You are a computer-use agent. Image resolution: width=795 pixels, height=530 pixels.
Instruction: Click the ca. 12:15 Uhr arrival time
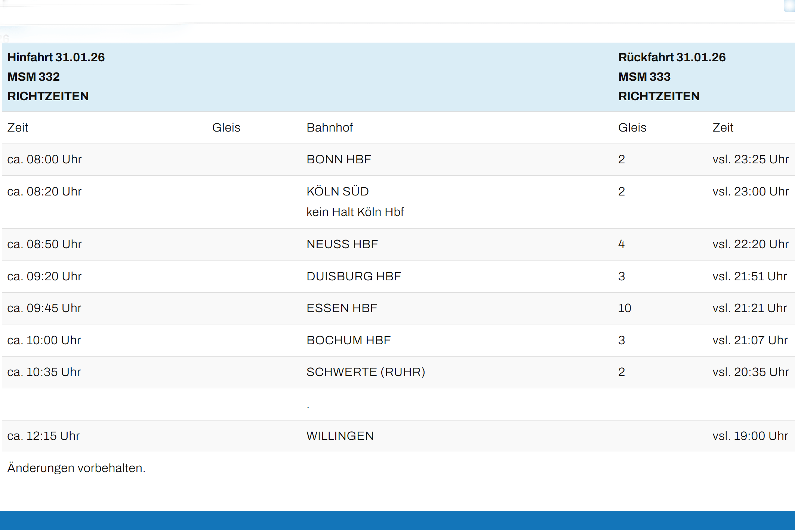point(43,436)
